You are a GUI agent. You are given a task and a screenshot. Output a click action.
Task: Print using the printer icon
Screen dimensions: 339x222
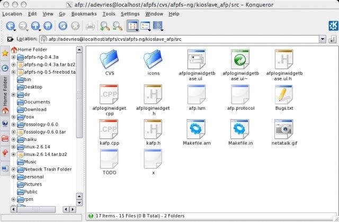tap(90, 26)
